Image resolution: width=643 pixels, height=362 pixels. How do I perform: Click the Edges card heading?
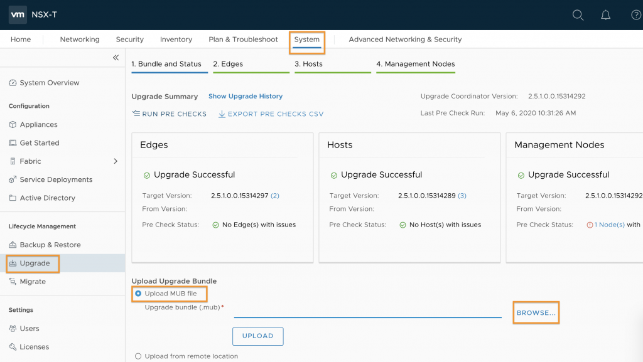point(154,145)
